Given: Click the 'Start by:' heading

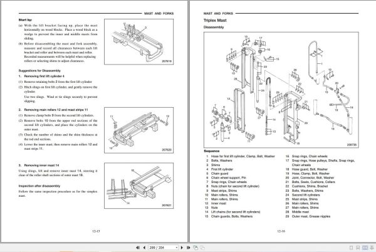Looking at the screenshot, I should point(25,20).
